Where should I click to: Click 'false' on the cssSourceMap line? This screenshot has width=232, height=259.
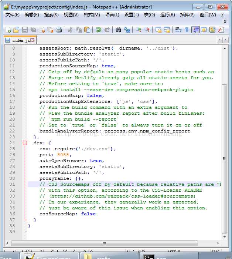coord(88,214)
